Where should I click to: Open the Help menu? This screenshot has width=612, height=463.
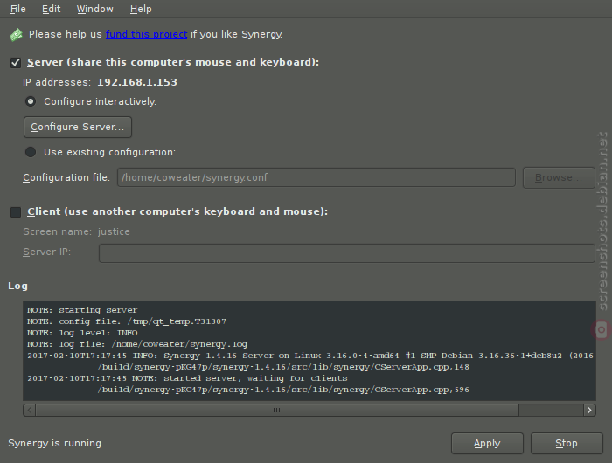(141, 9)
